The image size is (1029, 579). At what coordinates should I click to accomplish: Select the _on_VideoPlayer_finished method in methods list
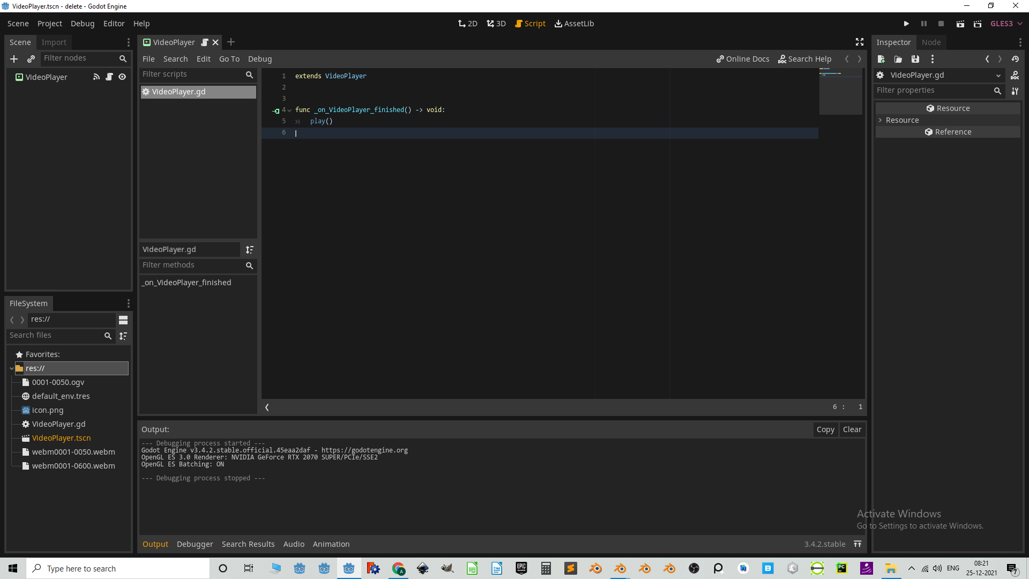187,282
